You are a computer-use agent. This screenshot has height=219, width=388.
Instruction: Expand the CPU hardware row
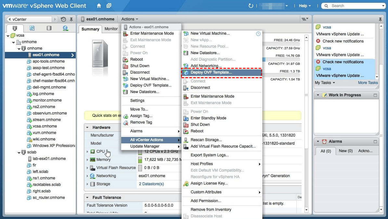coord(87,152)
